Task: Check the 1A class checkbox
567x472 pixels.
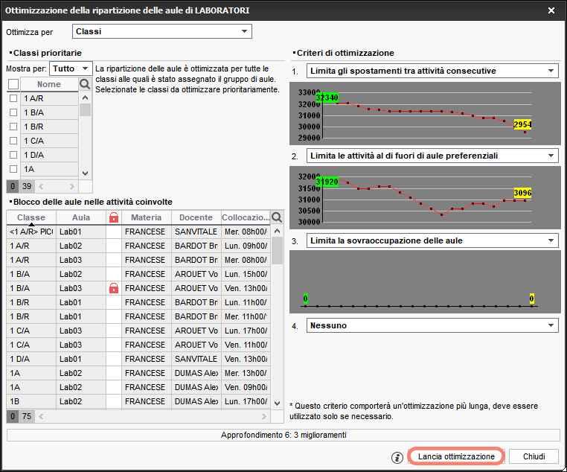Action: click(x=13, y=169)
